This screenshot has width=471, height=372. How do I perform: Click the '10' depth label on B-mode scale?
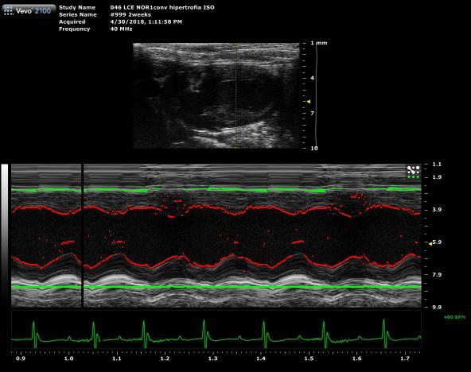[314, 148]
